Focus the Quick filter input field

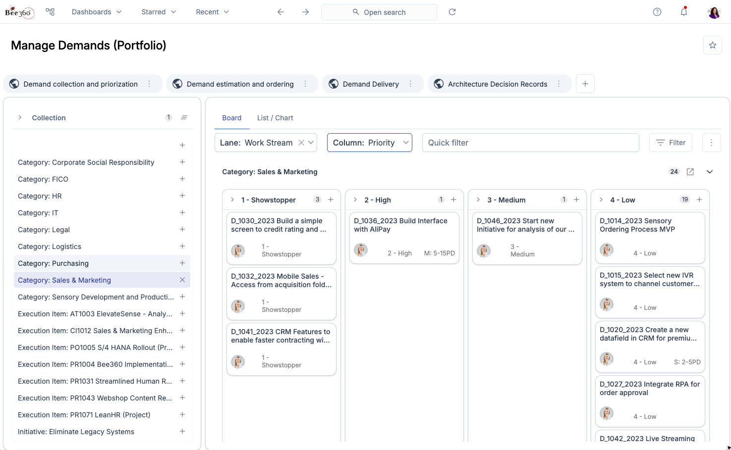[x=530, y=143]
